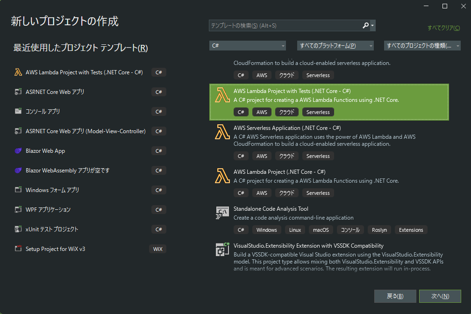Click the xUnit テスト プロジェクト icon

point(18,229)
